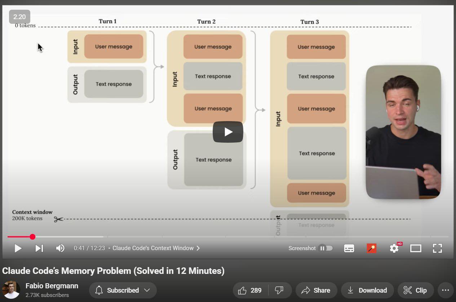Screen dimensions: 456x302
Task: Click the Screenshot button in player controls
Action: pyautogui.click(x=302, y=248)
